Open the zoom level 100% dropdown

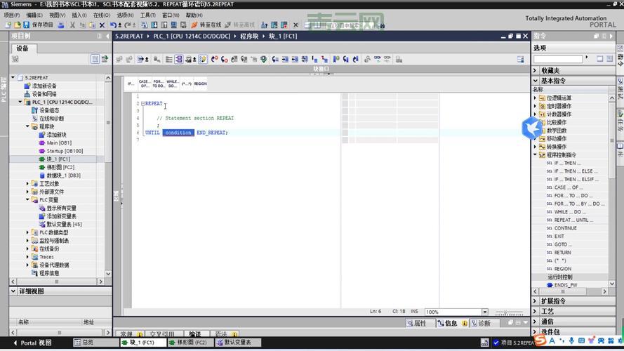484,312
